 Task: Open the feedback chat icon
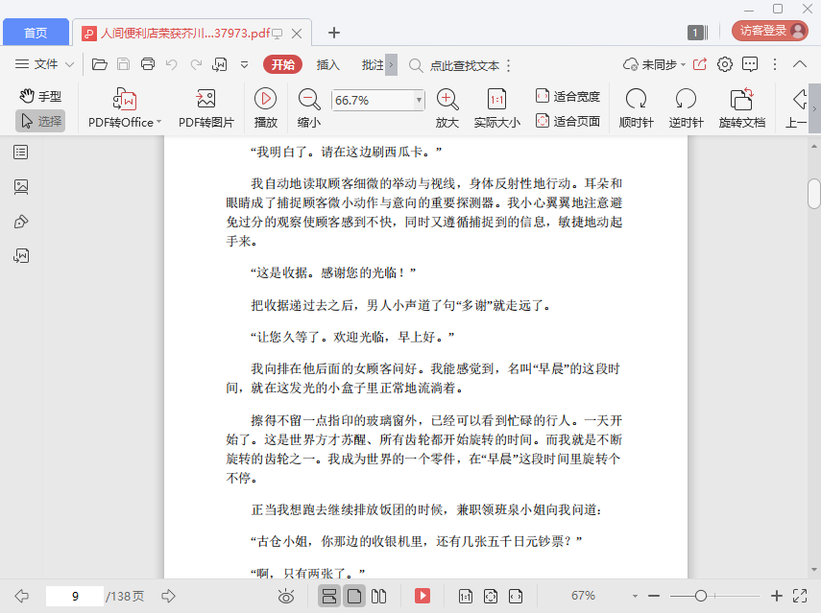point(750,64)
